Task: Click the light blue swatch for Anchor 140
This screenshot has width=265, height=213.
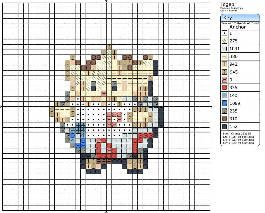Action: (224, 95)
